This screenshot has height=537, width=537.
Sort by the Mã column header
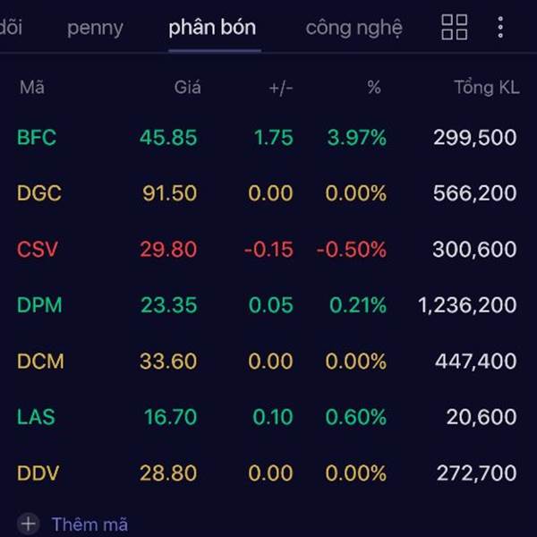(31, 88)
